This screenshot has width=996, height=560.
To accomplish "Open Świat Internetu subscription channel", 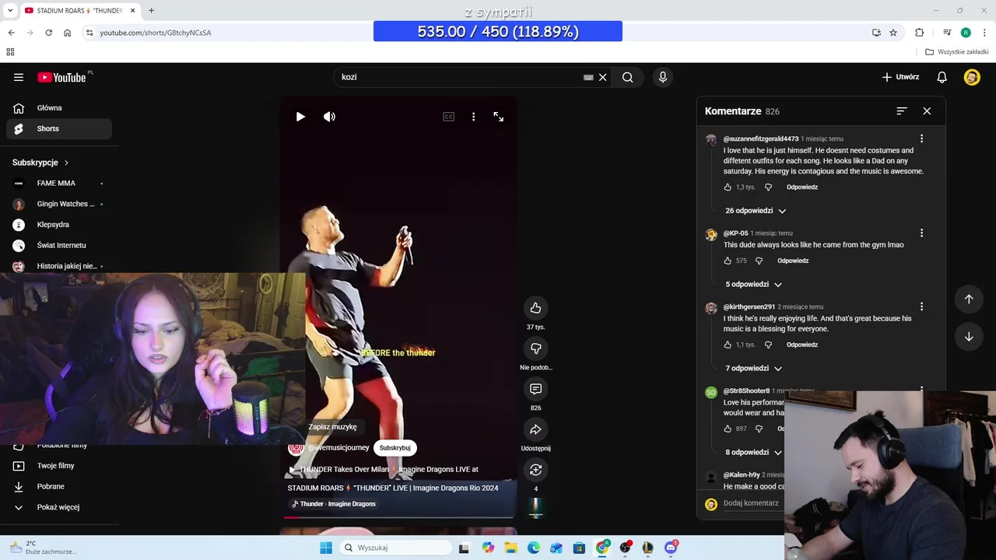I will pos(59,246).
